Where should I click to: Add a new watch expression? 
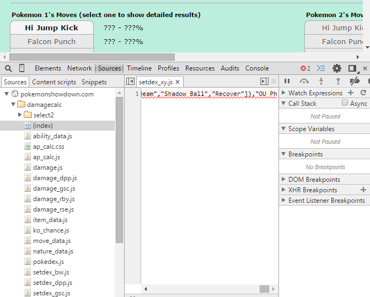coord(351,93)
